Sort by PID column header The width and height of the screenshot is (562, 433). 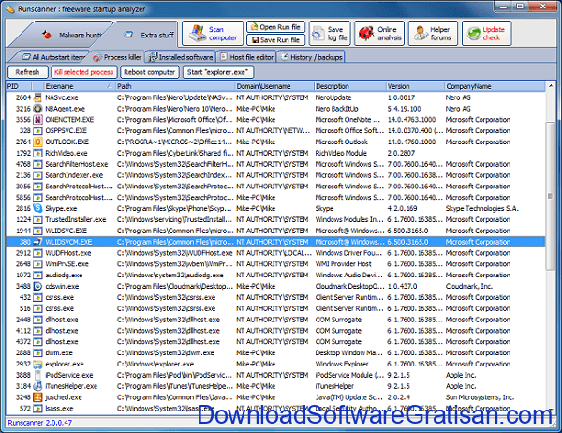coord(19,86)
